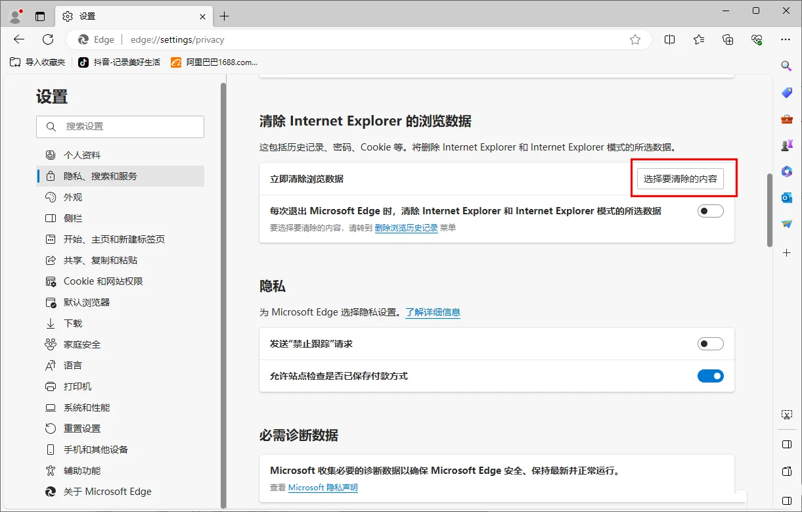This screenshot has width=802, height=512.
Task: Open the Shopping tag icon in sidebar
Action: click(x=786, y=93)
